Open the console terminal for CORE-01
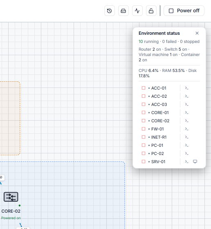This screenshot has height=229, width=211. point(187,112)
